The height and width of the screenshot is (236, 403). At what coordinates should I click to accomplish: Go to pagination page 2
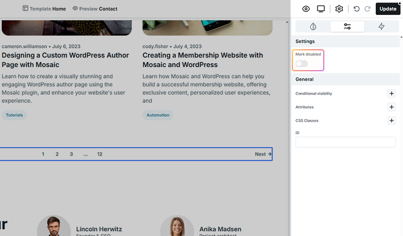(x=57, y=154)
